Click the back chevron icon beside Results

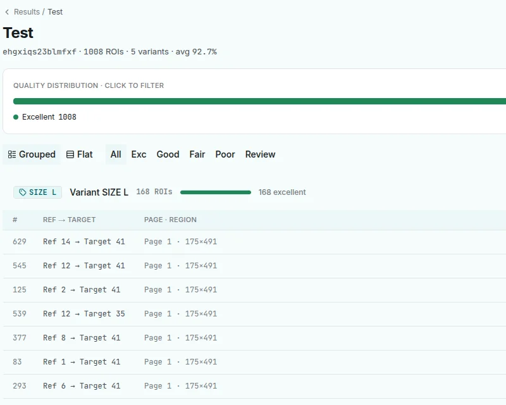(x=7, y=12)
